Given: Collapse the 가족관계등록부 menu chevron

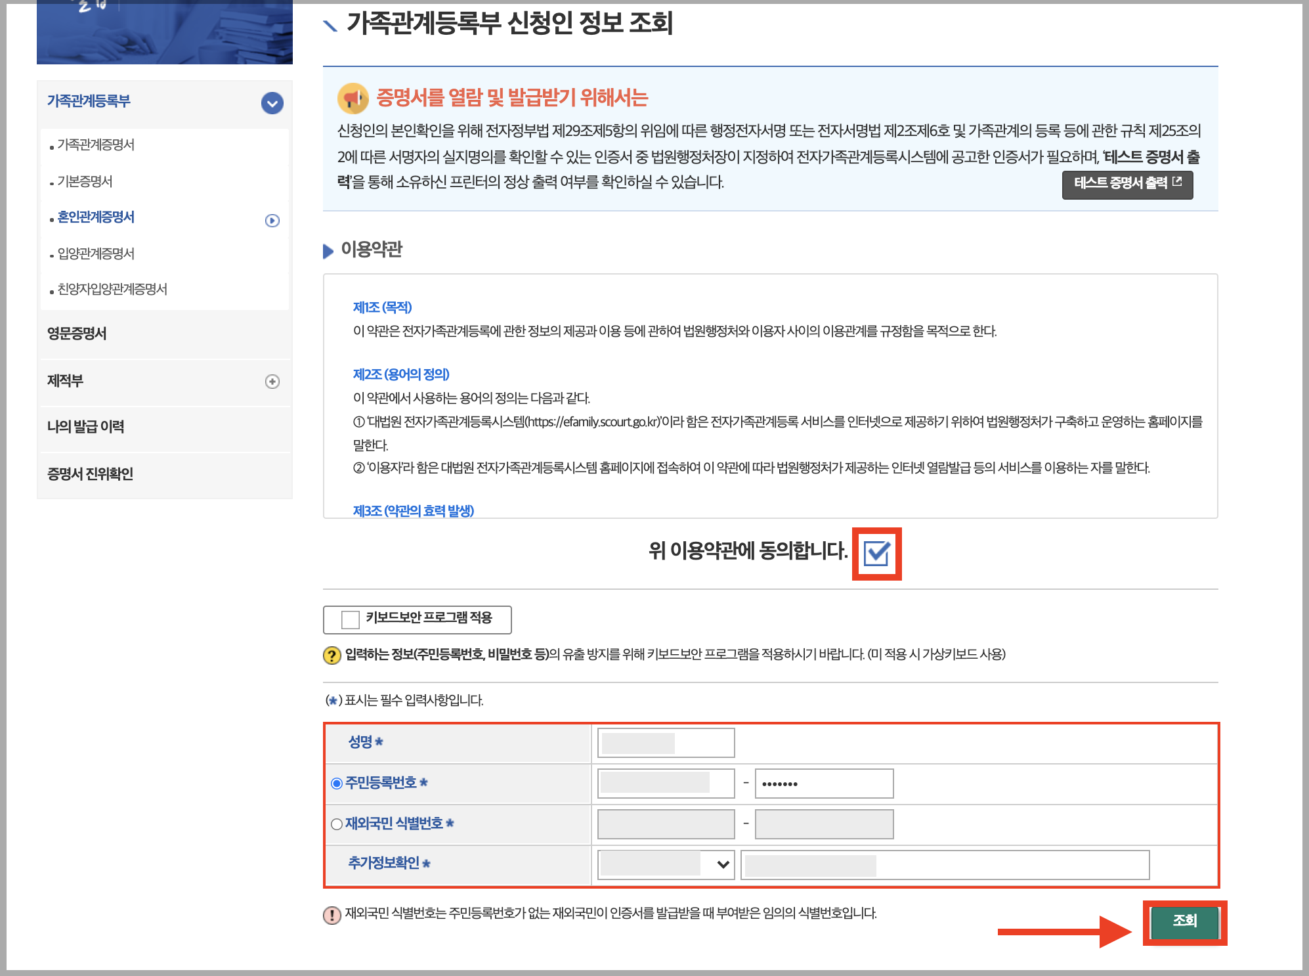Looking at the screenshot, I should (x=272, y=103).
